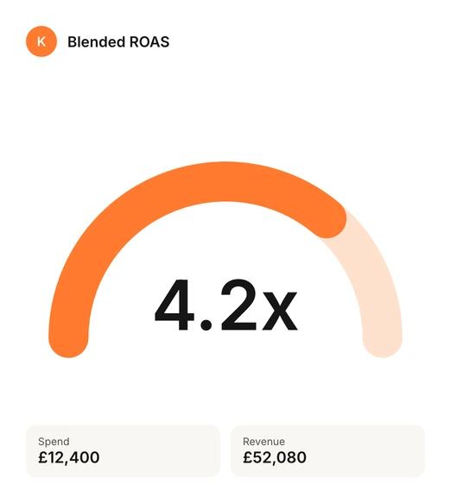The width and height of the screenshot is (451, 503).
Task: Click the Spend label text
Action: coord(54,442)
